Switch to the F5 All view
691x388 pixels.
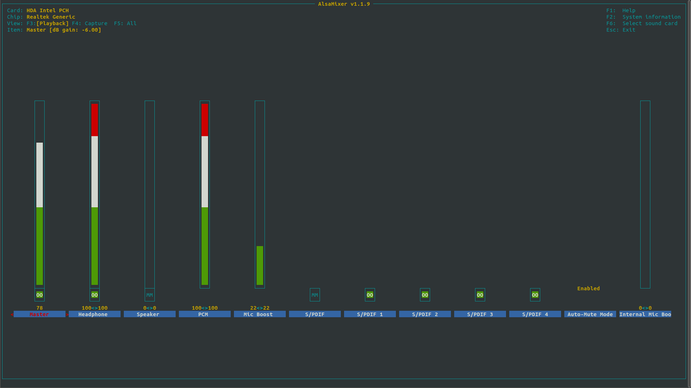(125, 23)
